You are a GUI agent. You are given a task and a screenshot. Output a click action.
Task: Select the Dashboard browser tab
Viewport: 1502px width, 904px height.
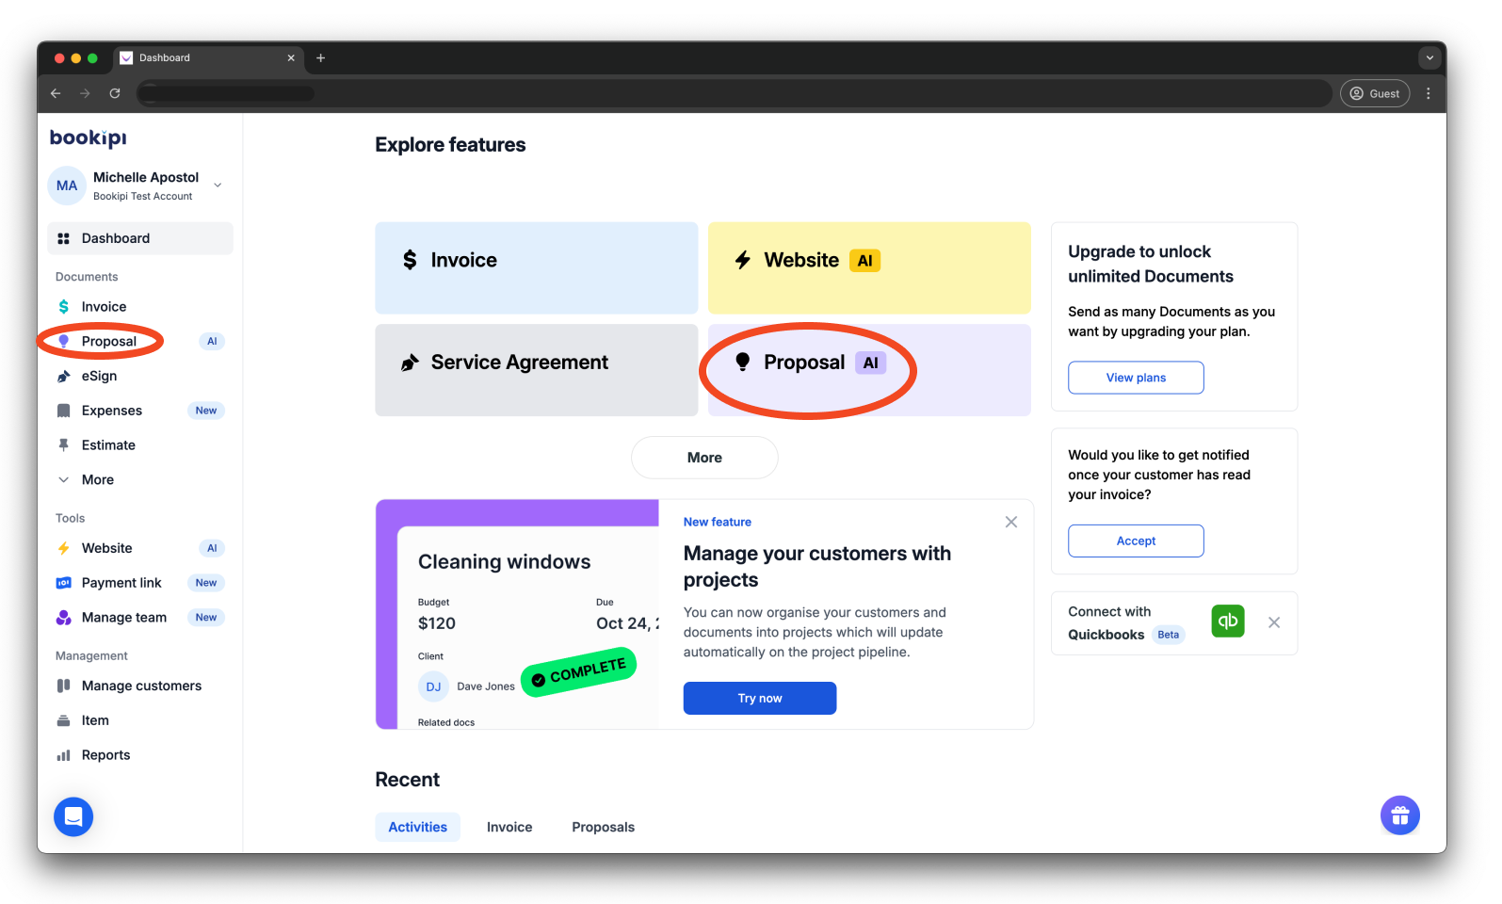208,57
